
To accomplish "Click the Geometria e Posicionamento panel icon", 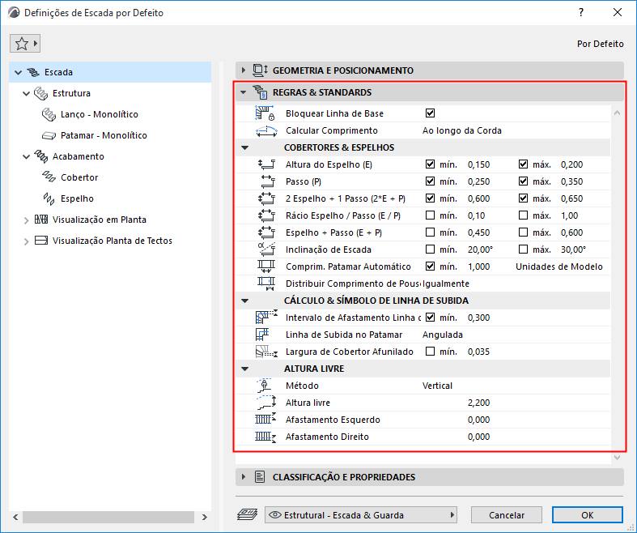I will click(260, 70).
